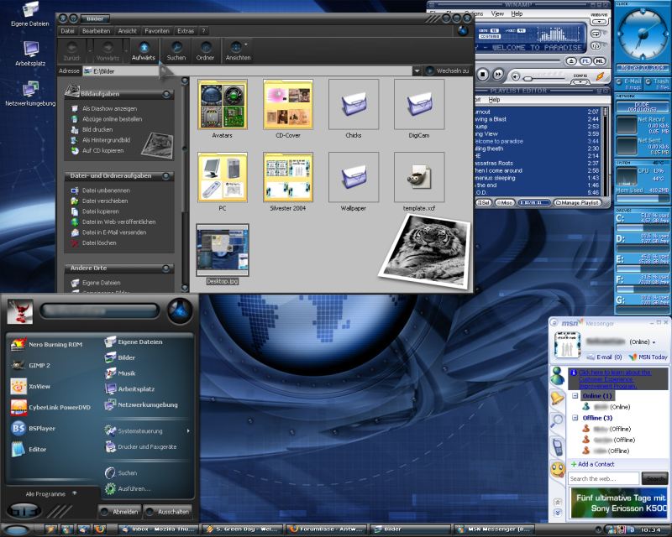
Task: Open the Extras menu
Action: tap(186, 31)
